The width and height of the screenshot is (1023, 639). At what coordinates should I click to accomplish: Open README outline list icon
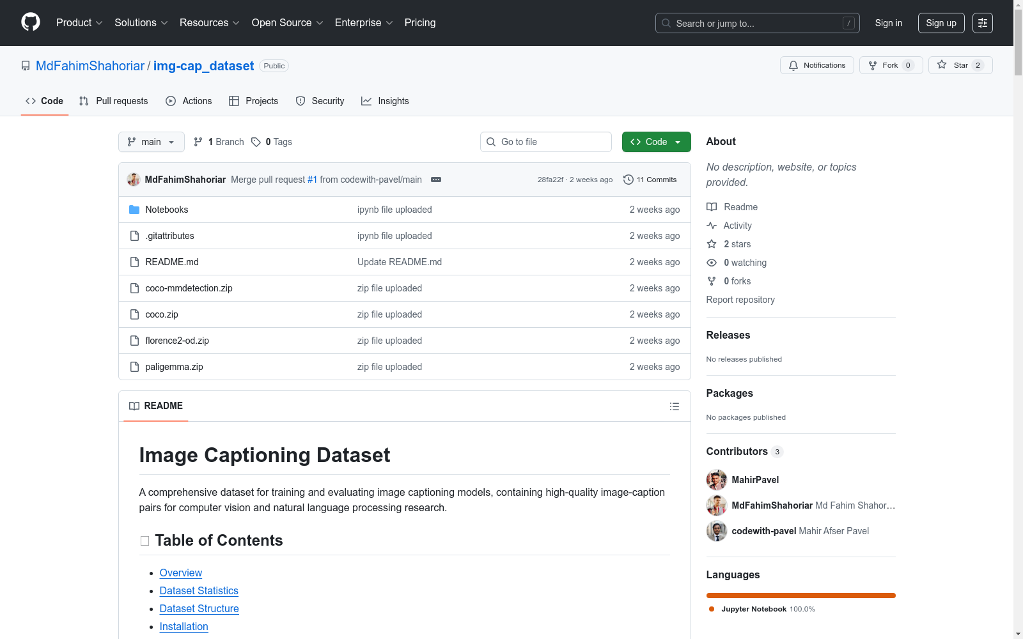click(x=674, y=406)
